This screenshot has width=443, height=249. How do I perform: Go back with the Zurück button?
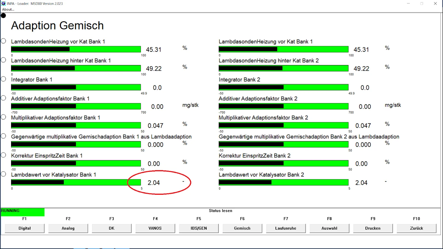point(416,228)
